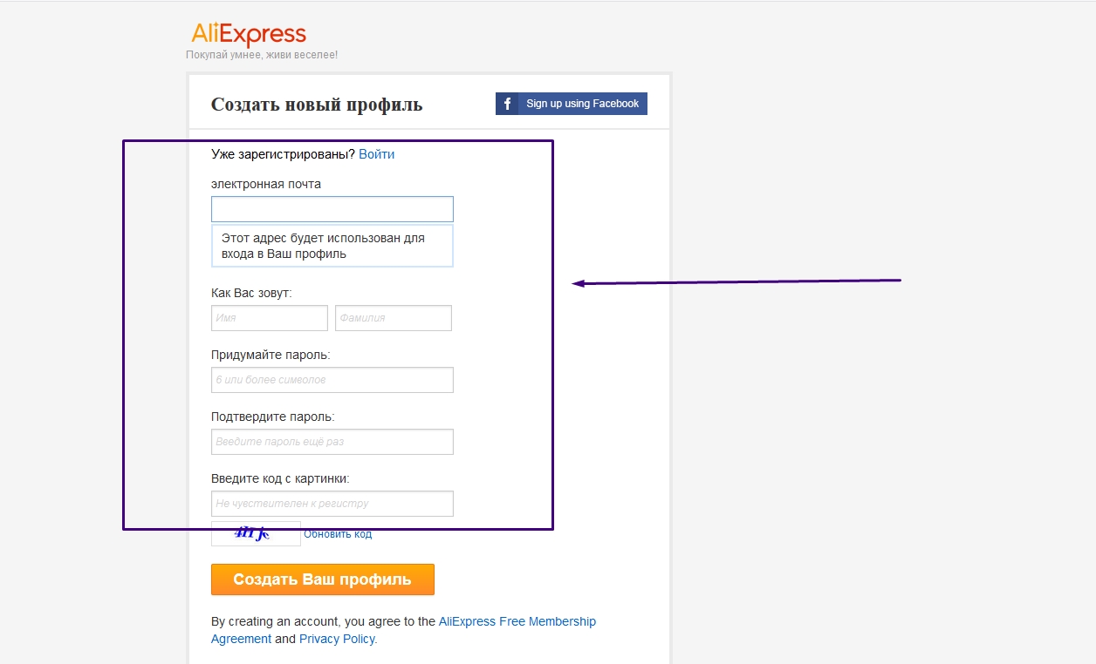Open the Privacy Policy link
This screenshot has width=1096, height=664.
click(x=337, y=639)
